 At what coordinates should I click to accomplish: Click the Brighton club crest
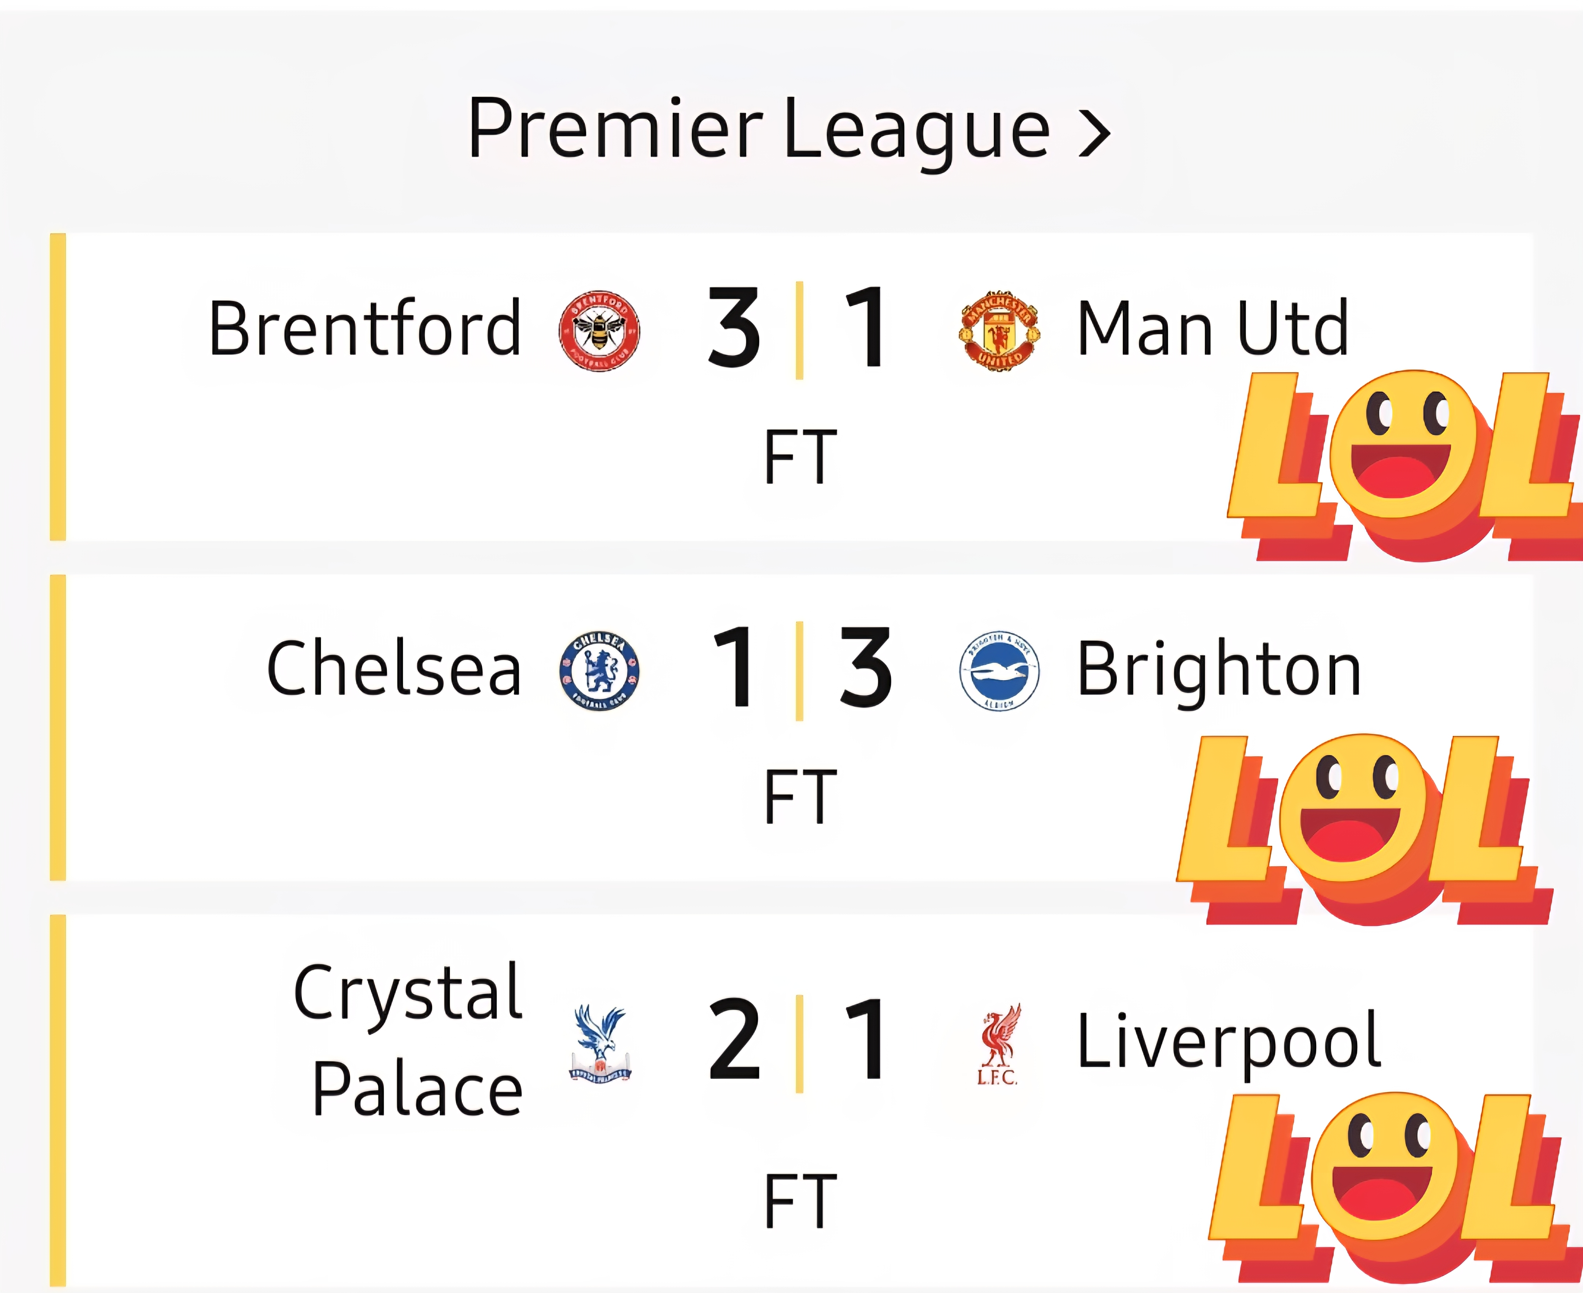click(999, 671)
